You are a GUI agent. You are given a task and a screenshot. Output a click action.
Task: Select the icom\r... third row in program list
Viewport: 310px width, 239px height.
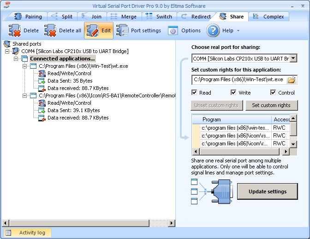[x=241, y=143]
